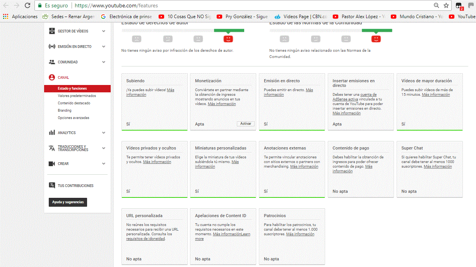Click the red Canal profile icon
This screenshot has width=476, height=267.
[52, 78]
